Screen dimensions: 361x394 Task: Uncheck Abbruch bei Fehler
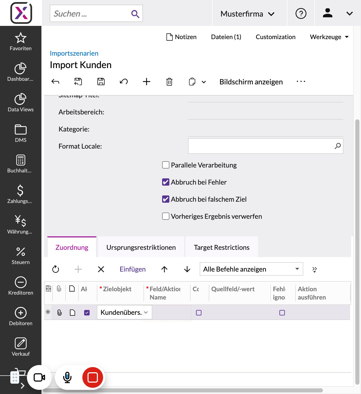(166, 182)
